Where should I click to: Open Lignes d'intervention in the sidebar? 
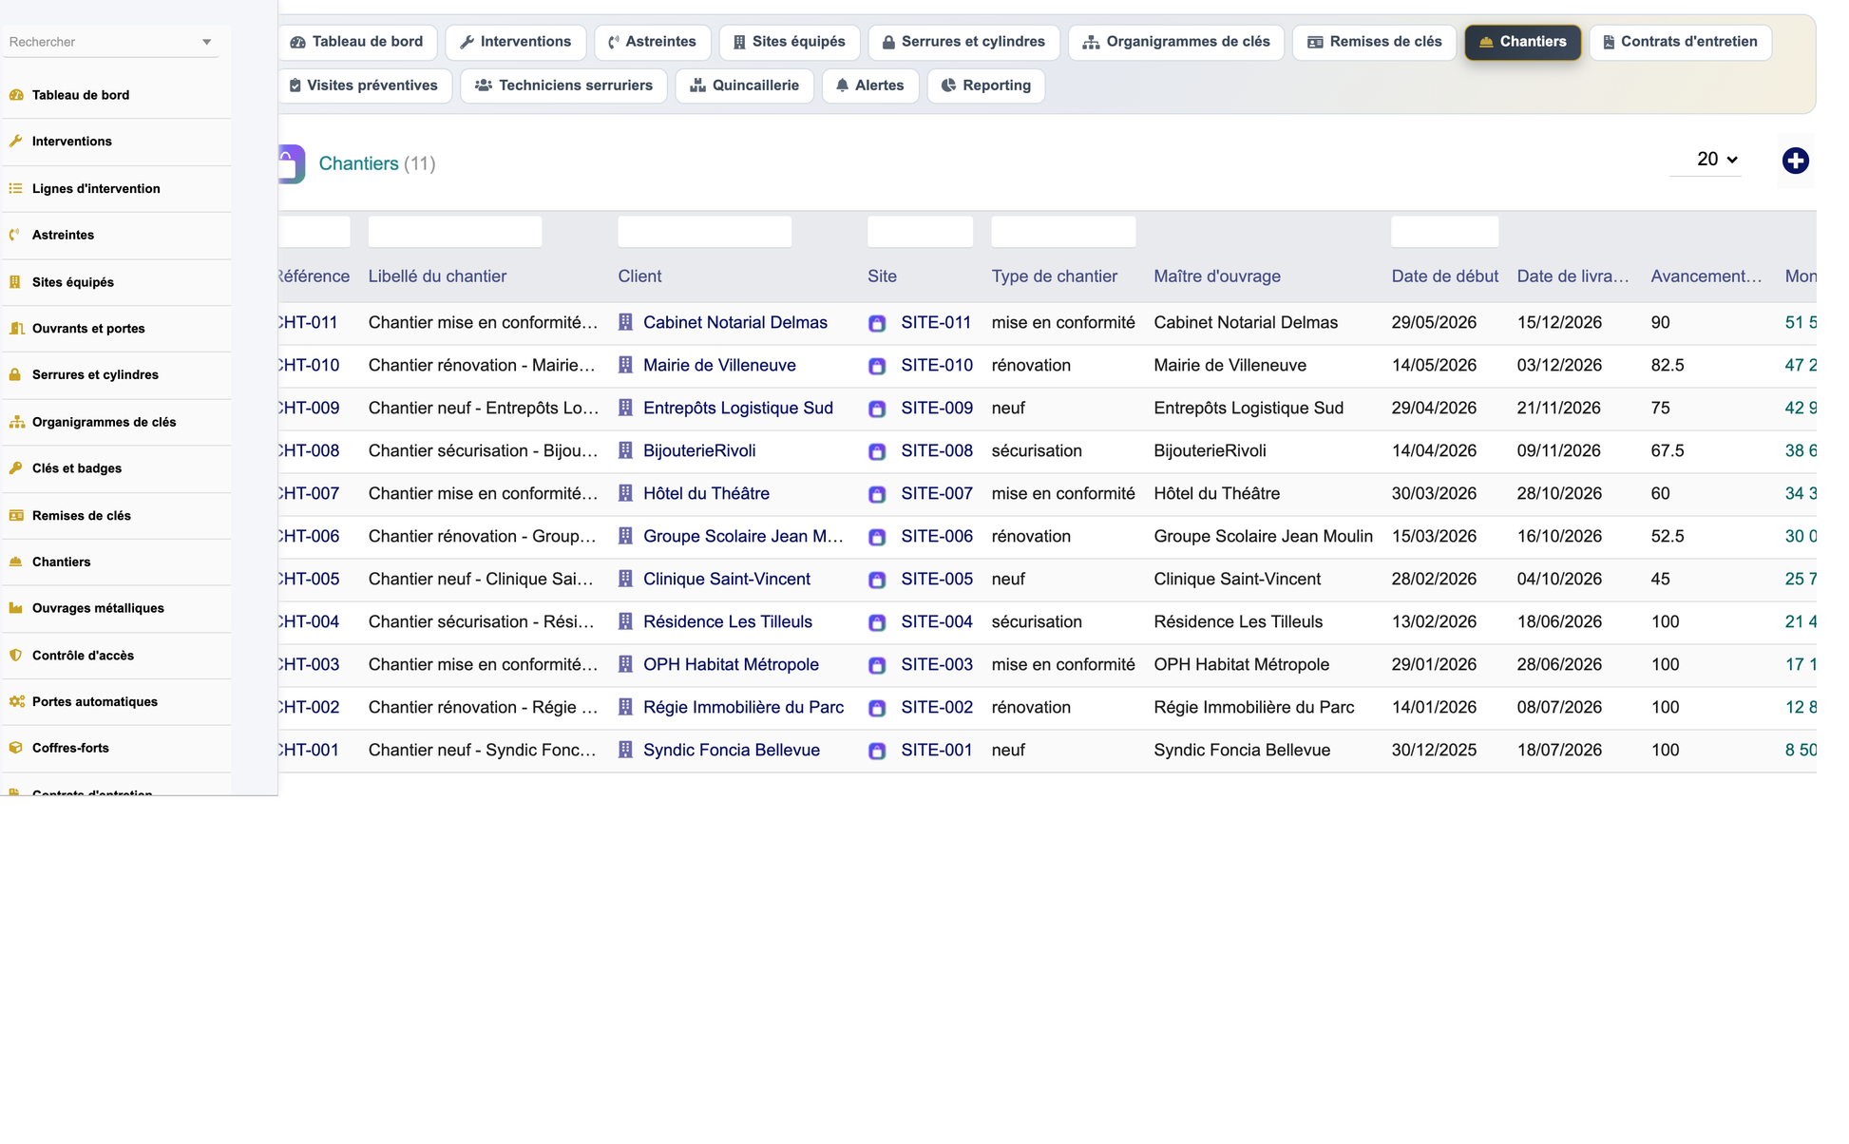(x=96, y=189)
